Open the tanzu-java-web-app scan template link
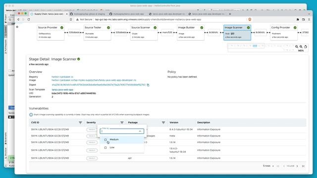Screen dimensions: 317x178 (62, 89)
